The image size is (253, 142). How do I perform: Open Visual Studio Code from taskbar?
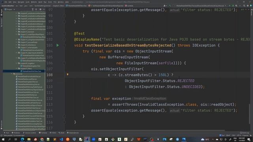coord(61,139)
